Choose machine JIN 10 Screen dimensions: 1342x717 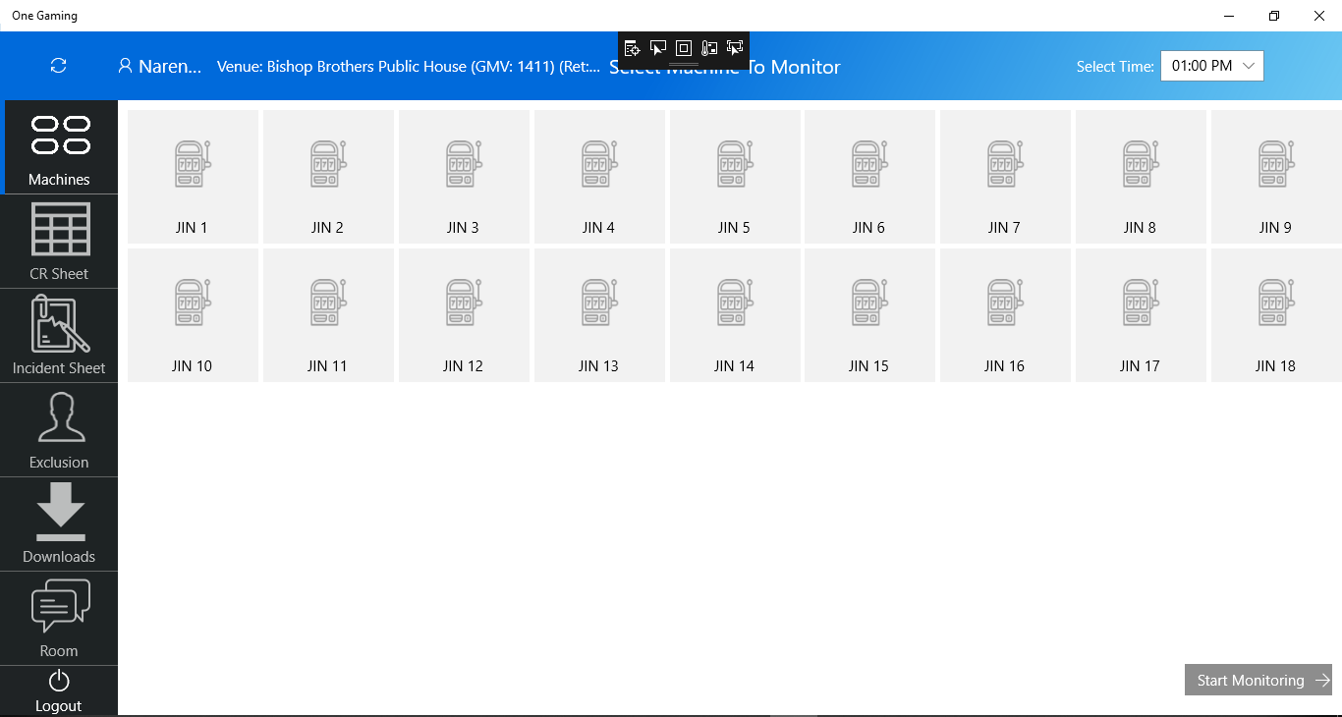point(193,314)
